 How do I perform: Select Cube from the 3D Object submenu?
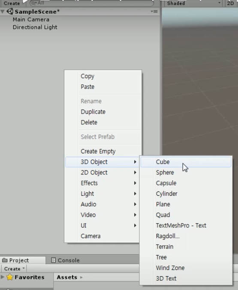click(186, 162)
